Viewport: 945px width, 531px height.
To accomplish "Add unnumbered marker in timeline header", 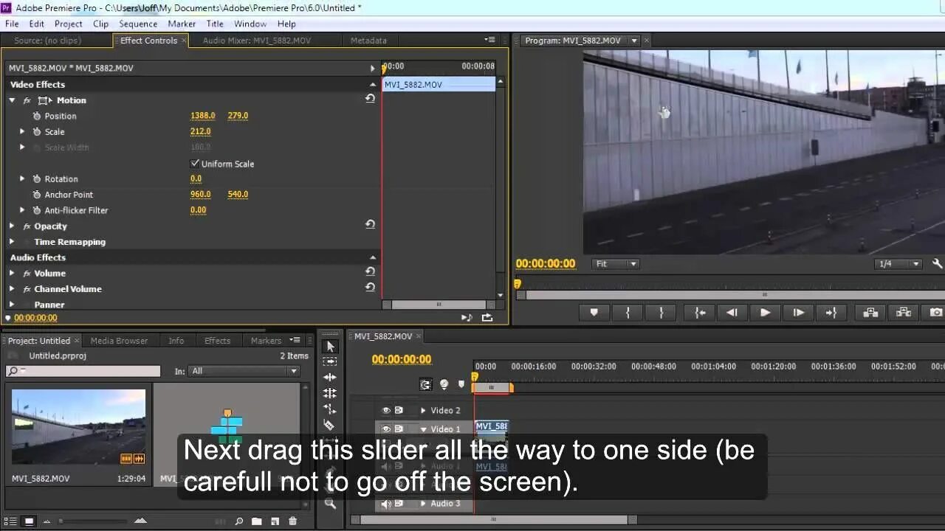I will tap(461, 384).
